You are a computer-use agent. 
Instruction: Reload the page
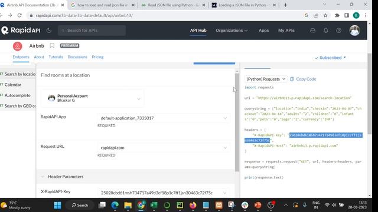click(19, 15)
